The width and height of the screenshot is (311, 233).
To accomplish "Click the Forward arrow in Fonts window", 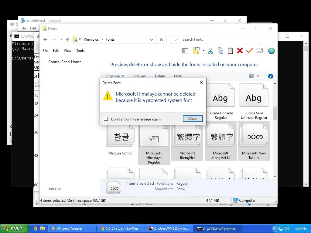I will (x=54, y=39).
